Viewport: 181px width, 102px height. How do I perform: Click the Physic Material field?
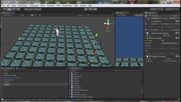170,43
